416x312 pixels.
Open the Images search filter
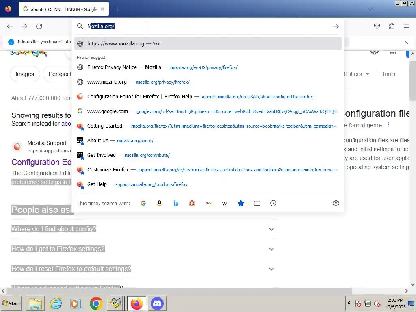[x=25, y=74]
